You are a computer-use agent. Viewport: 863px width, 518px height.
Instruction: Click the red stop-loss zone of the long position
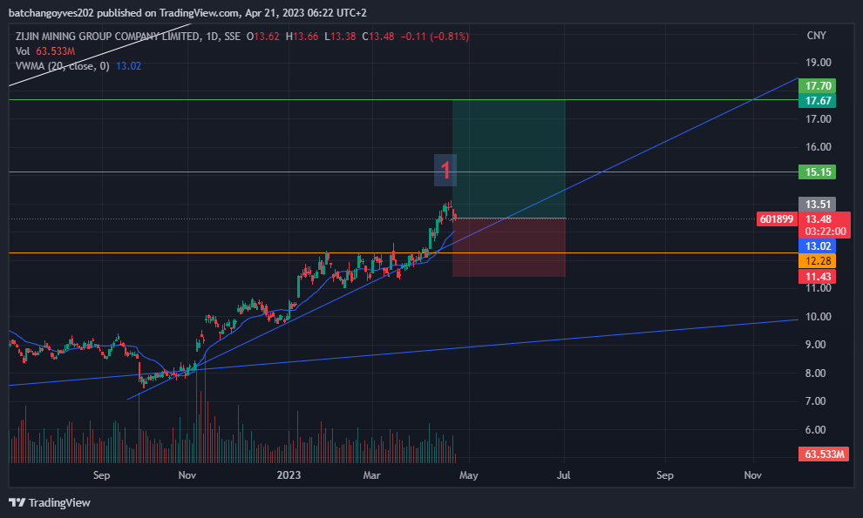point(508,247)
